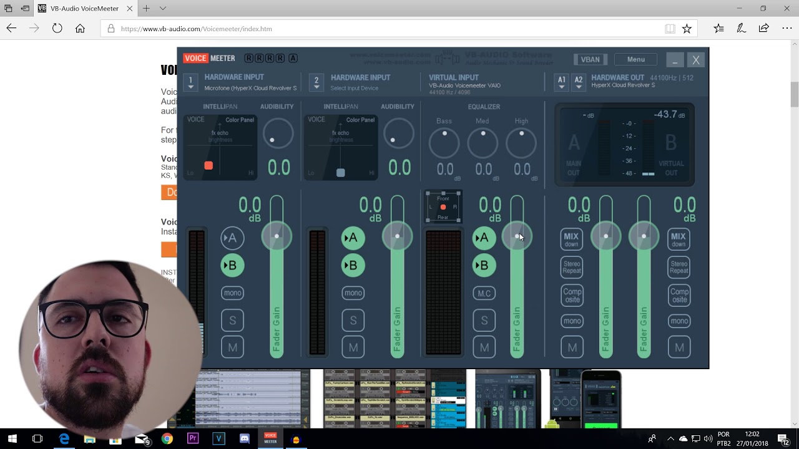Open the Edge web notes pen tool
Image resolution: width=799 pixels, height=449 pixels.
(741, 28)
